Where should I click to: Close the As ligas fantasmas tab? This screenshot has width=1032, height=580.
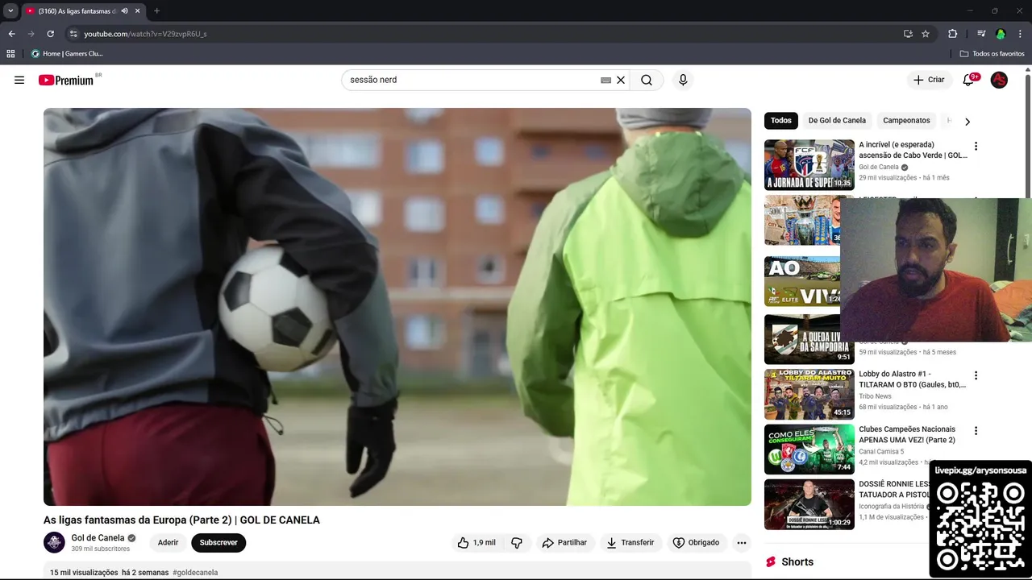[x=138, y=11]
